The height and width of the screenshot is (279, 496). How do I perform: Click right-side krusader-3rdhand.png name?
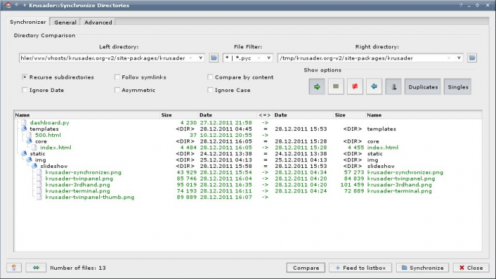[399, 184]
